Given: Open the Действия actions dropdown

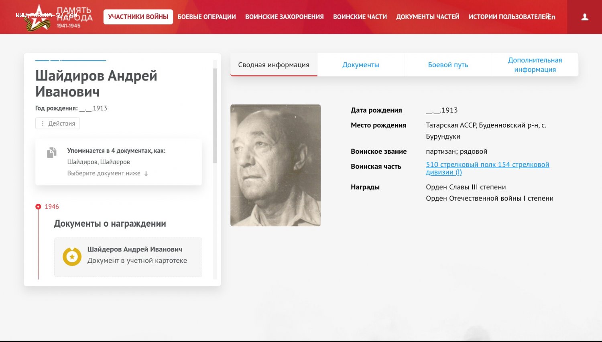Looking at the screenshot, I should tap(57, 123).
